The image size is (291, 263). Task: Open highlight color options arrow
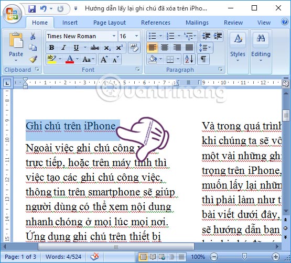(60, 59)
